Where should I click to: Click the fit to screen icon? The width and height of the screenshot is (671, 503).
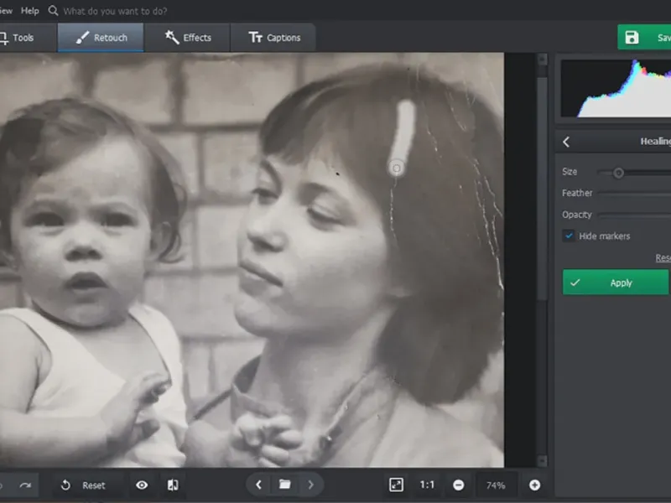pos(397,485)
